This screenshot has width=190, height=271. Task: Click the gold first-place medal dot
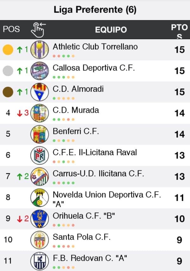[x=8, y=50]
